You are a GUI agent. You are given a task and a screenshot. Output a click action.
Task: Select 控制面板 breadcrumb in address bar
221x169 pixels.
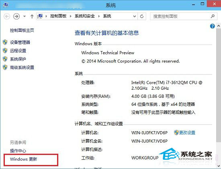tap(58, 16)
